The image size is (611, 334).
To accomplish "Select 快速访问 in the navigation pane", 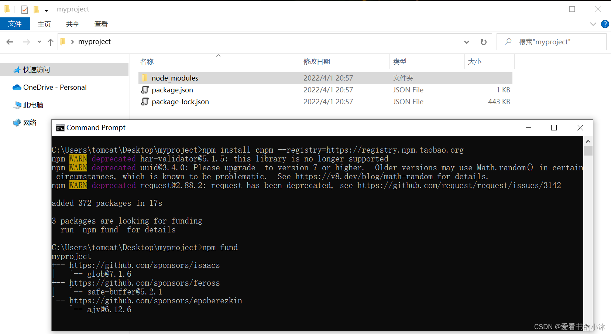I will point(64,69).
